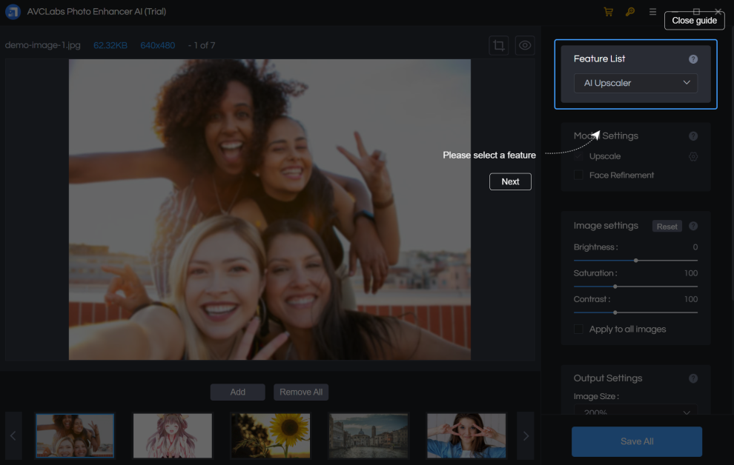
Task: Open the shopping cart purchase icon
Action: (609, 12)
